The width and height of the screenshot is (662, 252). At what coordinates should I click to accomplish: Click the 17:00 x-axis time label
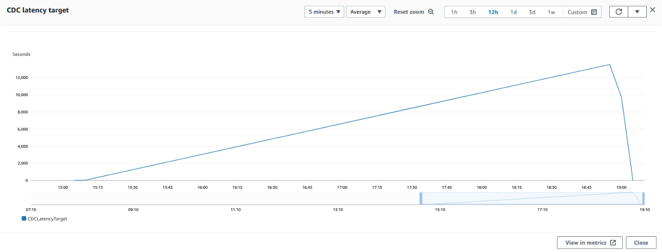pos(342,187)
